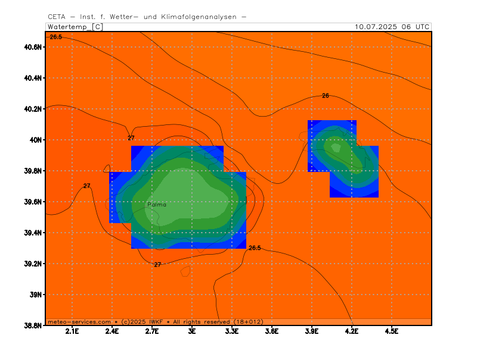
Task: Click the 39.8N latitude label
Action: pyautogui.click(x=33, y=171)
